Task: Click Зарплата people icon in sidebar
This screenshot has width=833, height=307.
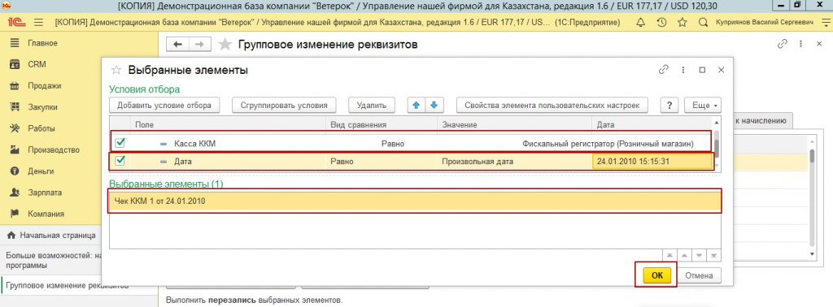Action: pyautogui.click(x=15, y=192)
